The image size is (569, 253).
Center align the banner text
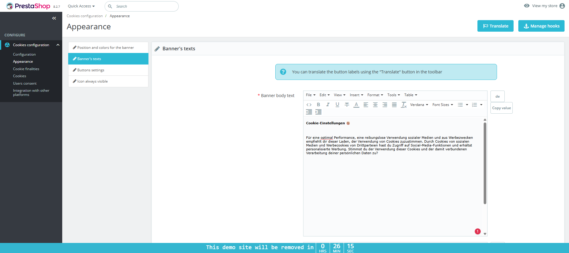tap(375, 105)
